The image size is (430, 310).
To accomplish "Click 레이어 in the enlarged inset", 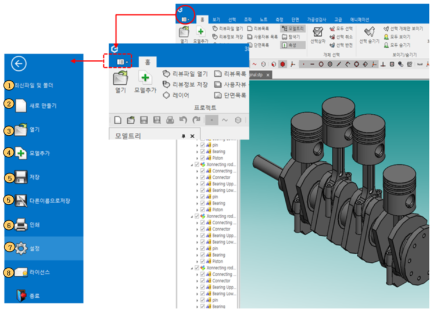I will [x=176, y=95].
